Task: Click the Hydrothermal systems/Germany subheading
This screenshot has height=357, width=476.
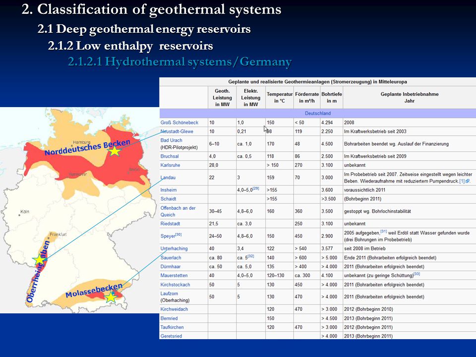Action: point(179,61)
